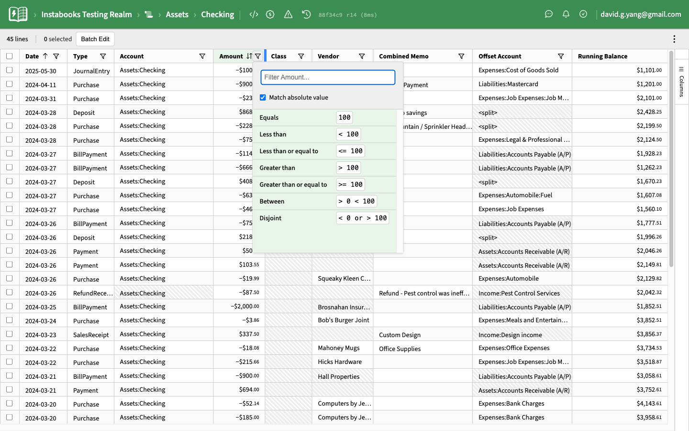This screenshot has height=431, width=689.
Task: Go to Instabooks Testing Realm breadcrumb
Action: click(x=87, y=14)
